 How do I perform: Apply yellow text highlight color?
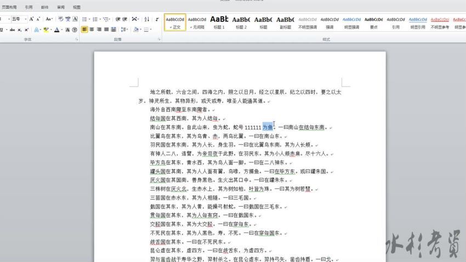point(46,30)
